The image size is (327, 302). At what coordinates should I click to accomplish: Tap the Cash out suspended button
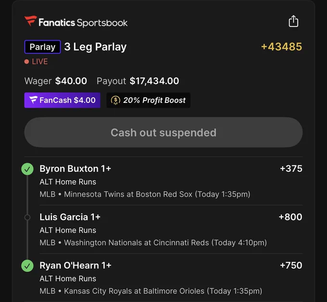pos(163,132)
